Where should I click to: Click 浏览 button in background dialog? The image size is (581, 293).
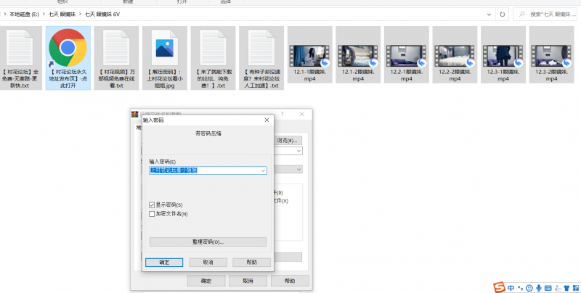pos(288,140)
